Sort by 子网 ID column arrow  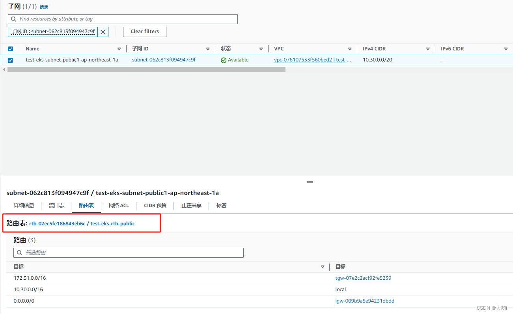coord(208,49)
